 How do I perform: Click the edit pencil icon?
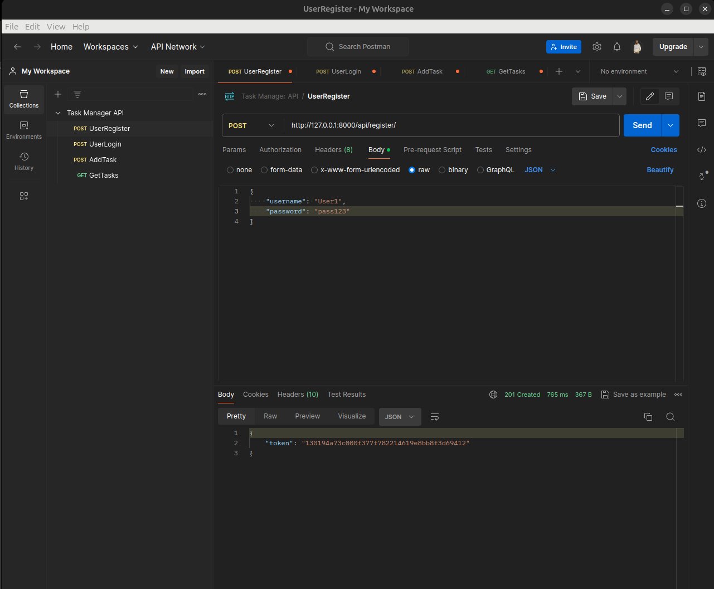[x=650, y=96]
